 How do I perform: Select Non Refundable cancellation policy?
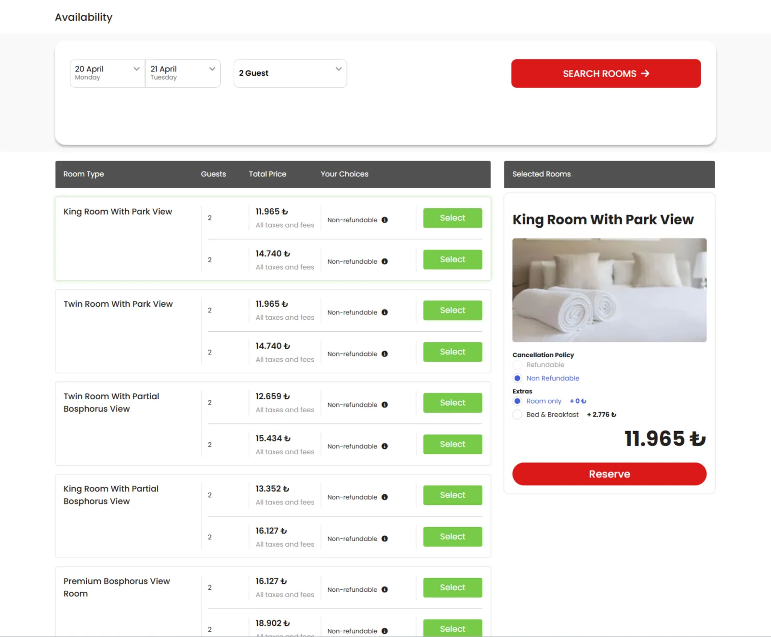(x=518, y=379)
